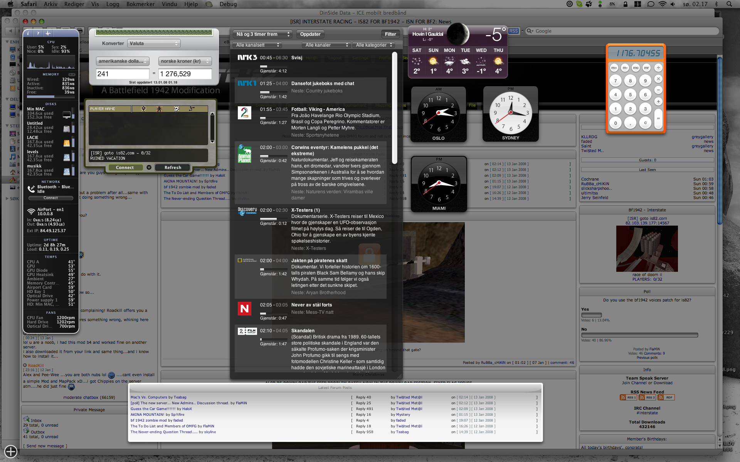Click 'Dansefot jukeboks med chat' program title
The width and height of the screenshot is (740, 462).
323,84
